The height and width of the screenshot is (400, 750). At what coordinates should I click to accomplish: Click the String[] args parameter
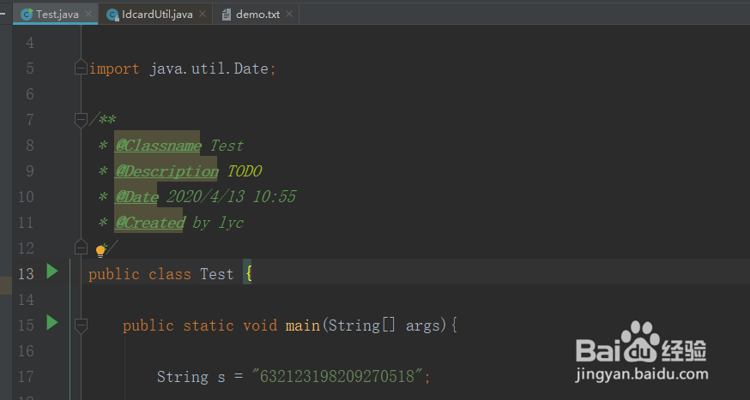[384, 325]
